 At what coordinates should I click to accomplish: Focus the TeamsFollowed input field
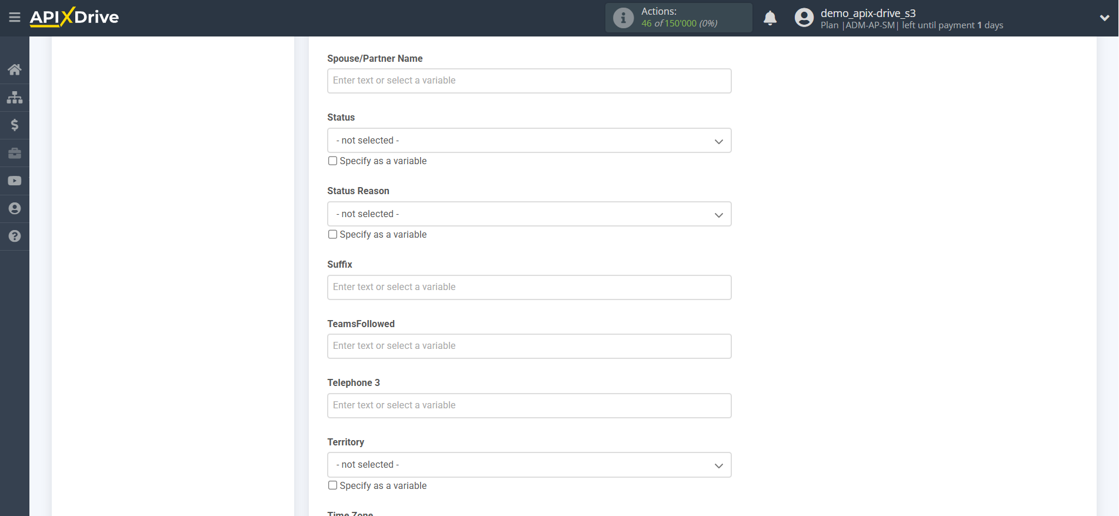[529, 346]
